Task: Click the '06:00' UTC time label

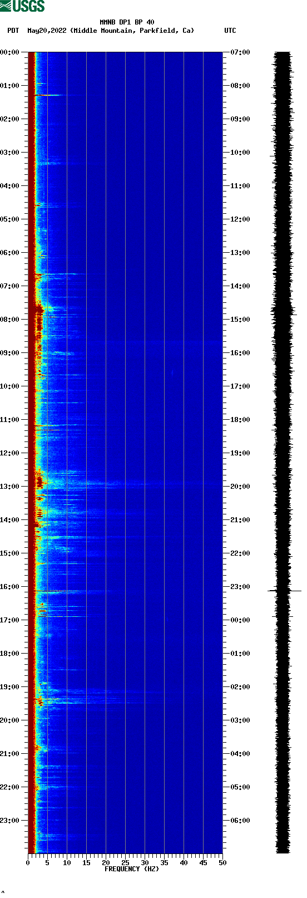Action: 240,821
